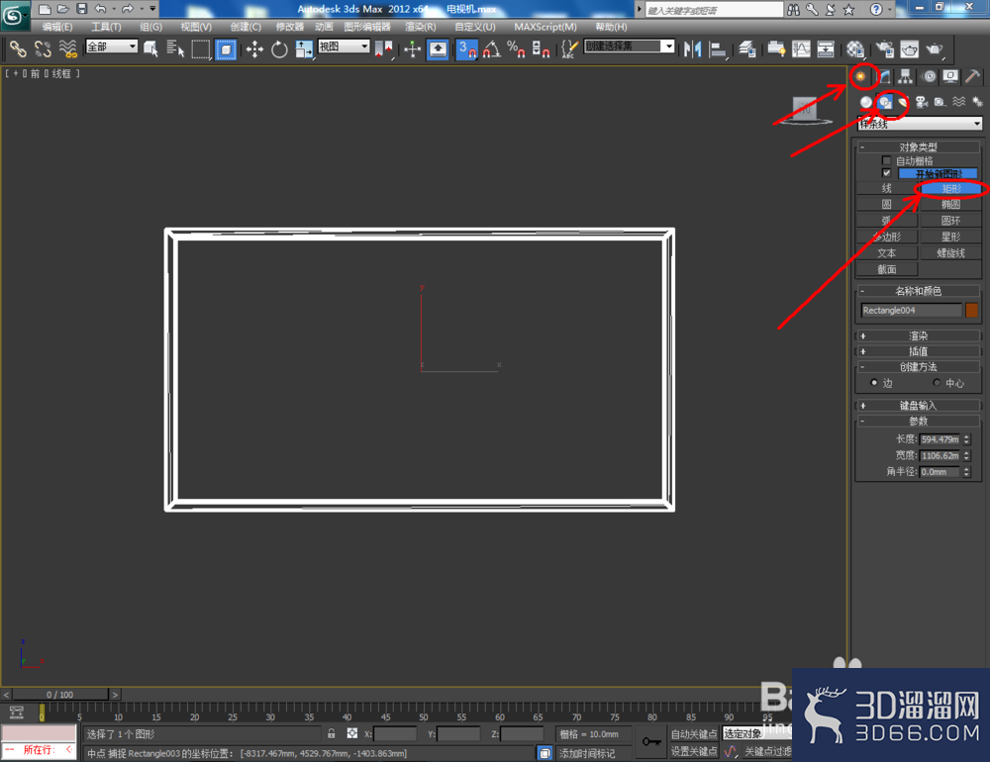Open selection filter dropdown 全部

click(112, 47)
